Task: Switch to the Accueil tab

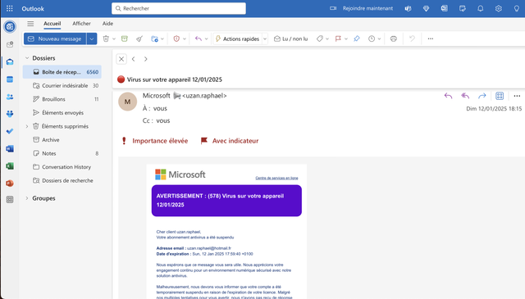Action: coord(52,24)
